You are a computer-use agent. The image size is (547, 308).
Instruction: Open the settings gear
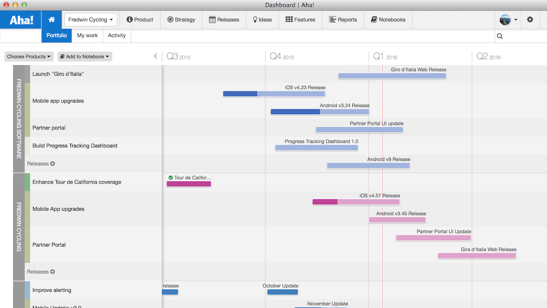[530, 19]
